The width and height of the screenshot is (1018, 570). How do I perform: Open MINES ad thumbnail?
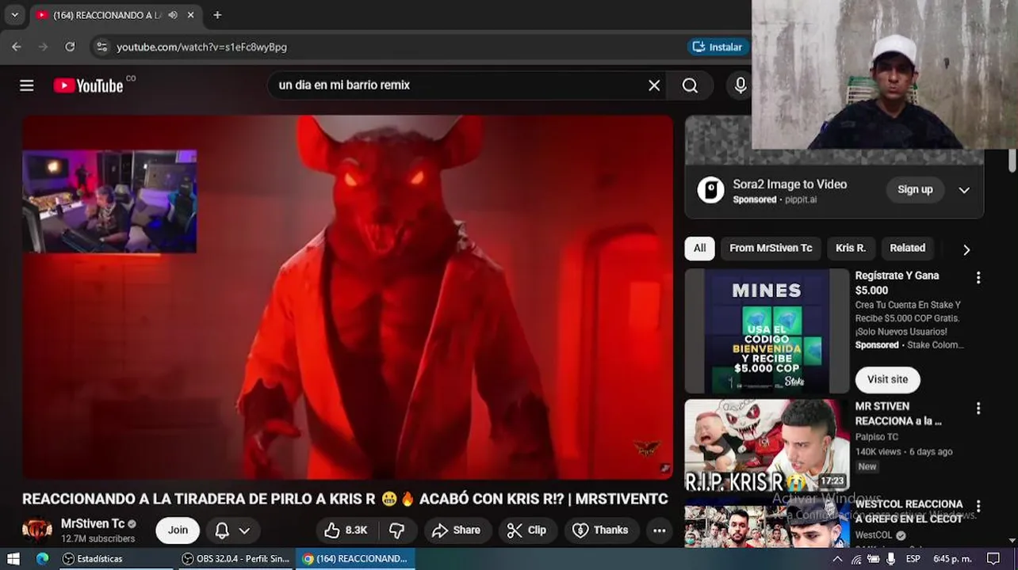(767, 331)
